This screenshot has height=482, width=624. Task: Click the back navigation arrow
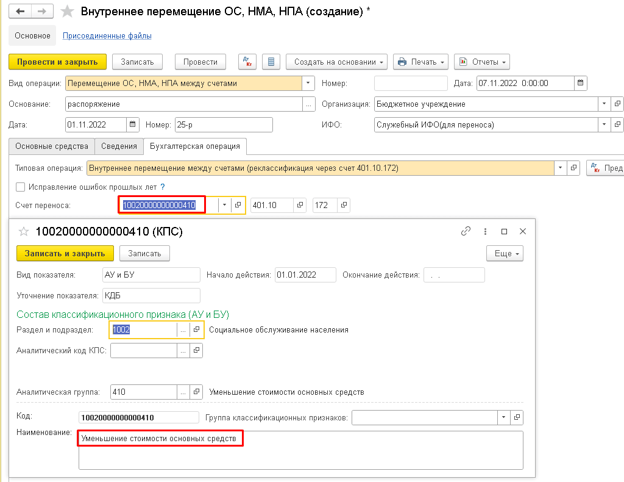[20, 12]
